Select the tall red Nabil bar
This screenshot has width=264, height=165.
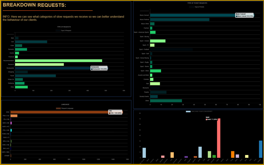219,138
